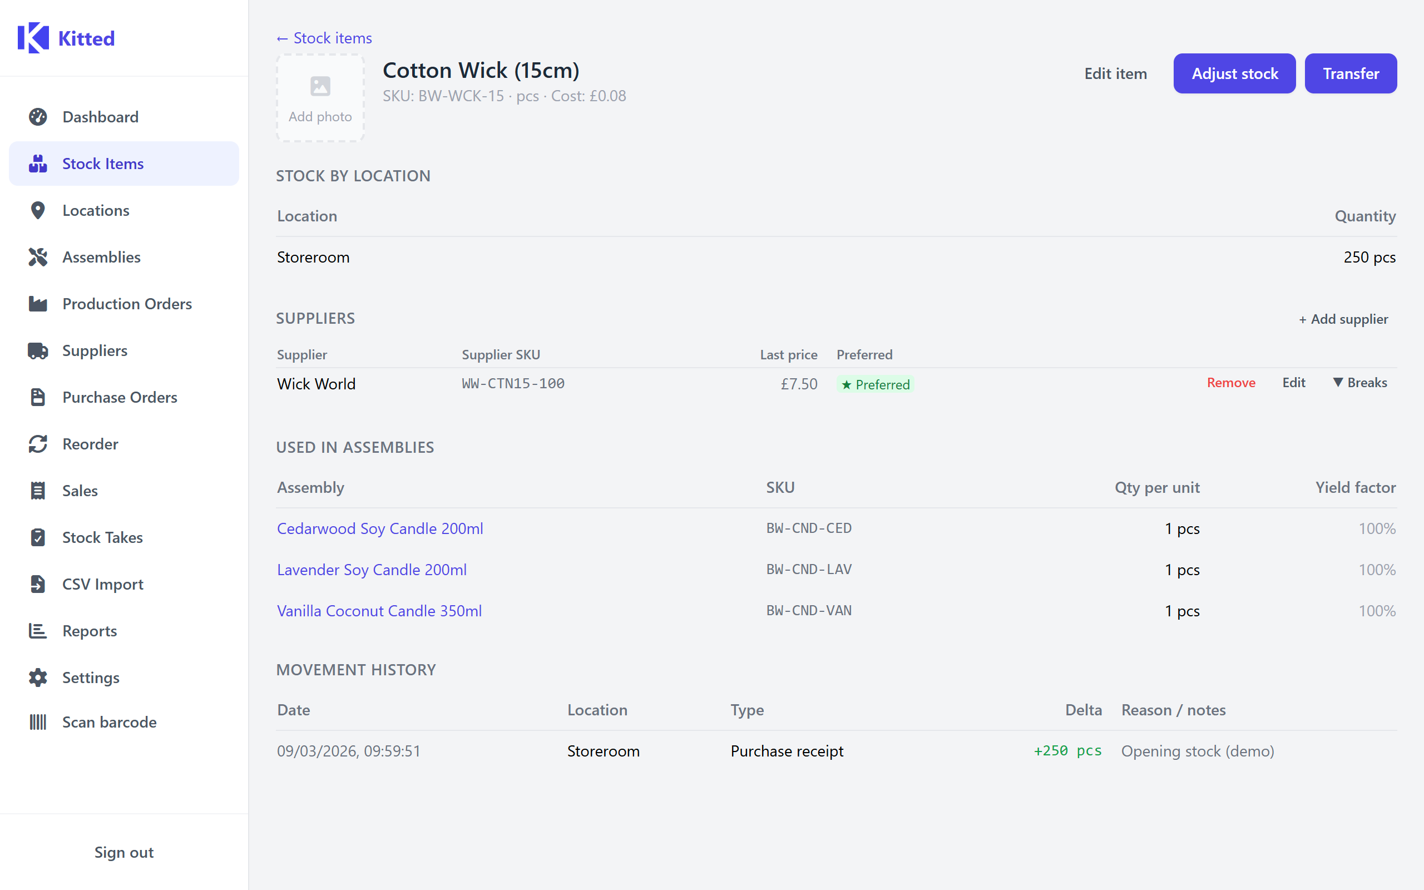
Task: Open Purchase Orders via the document icon
Action: point(38,397)
